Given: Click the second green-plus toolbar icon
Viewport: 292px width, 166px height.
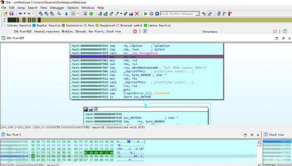Looking at the screenshot, I should tap(106, 13).
